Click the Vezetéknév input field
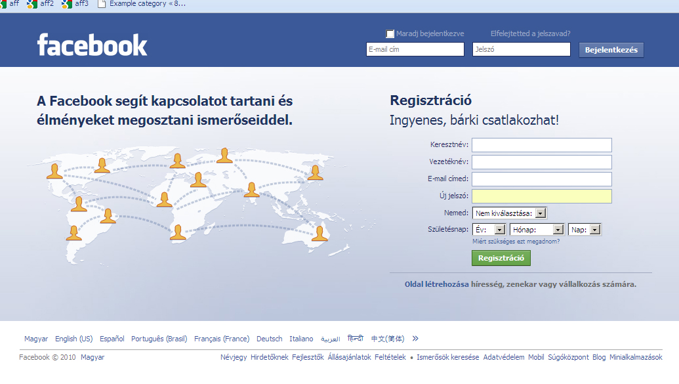679x384 pixels. [x=542, y=161]
